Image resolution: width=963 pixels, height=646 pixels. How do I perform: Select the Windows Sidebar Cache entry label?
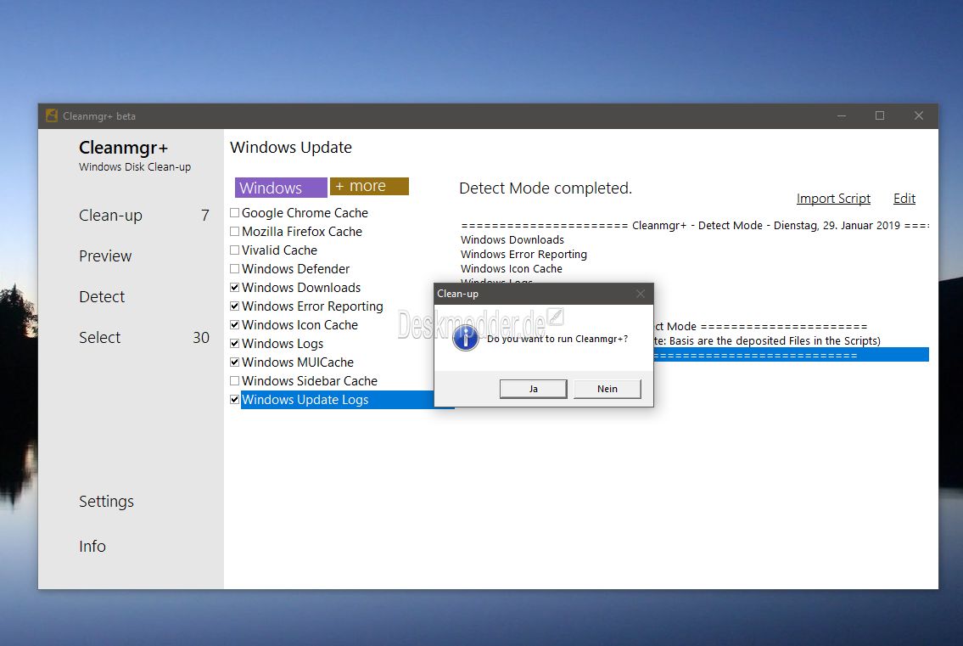click(310, 381)
